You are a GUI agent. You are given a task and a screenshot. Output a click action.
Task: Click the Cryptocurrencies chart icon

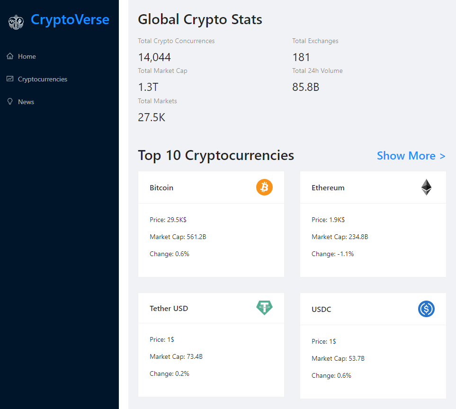pos(10,79)
